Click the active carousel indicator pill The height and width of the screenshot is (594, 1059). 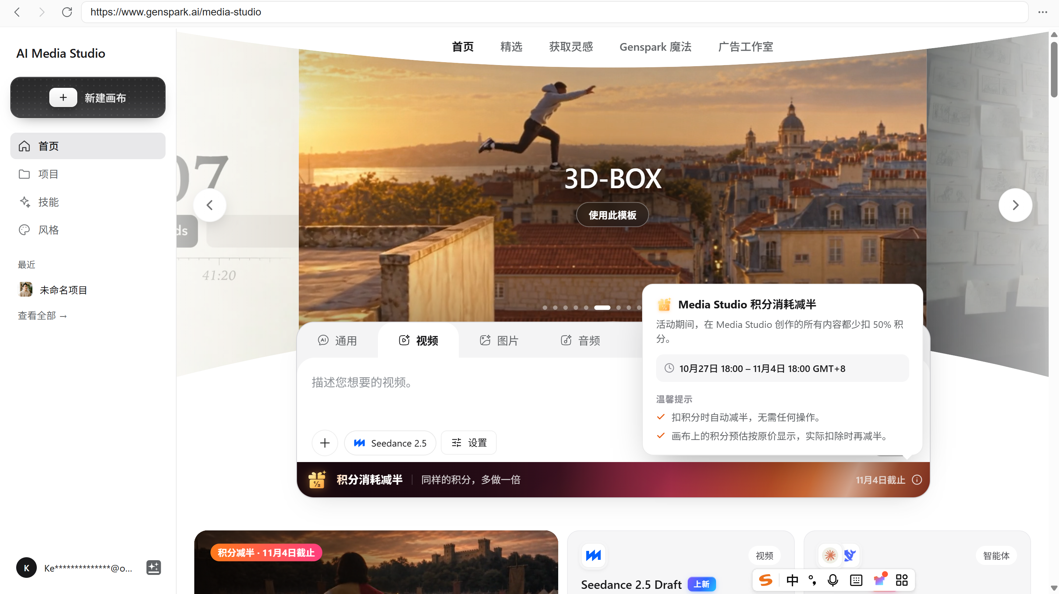pyautogui.click(x=602, y=307)
